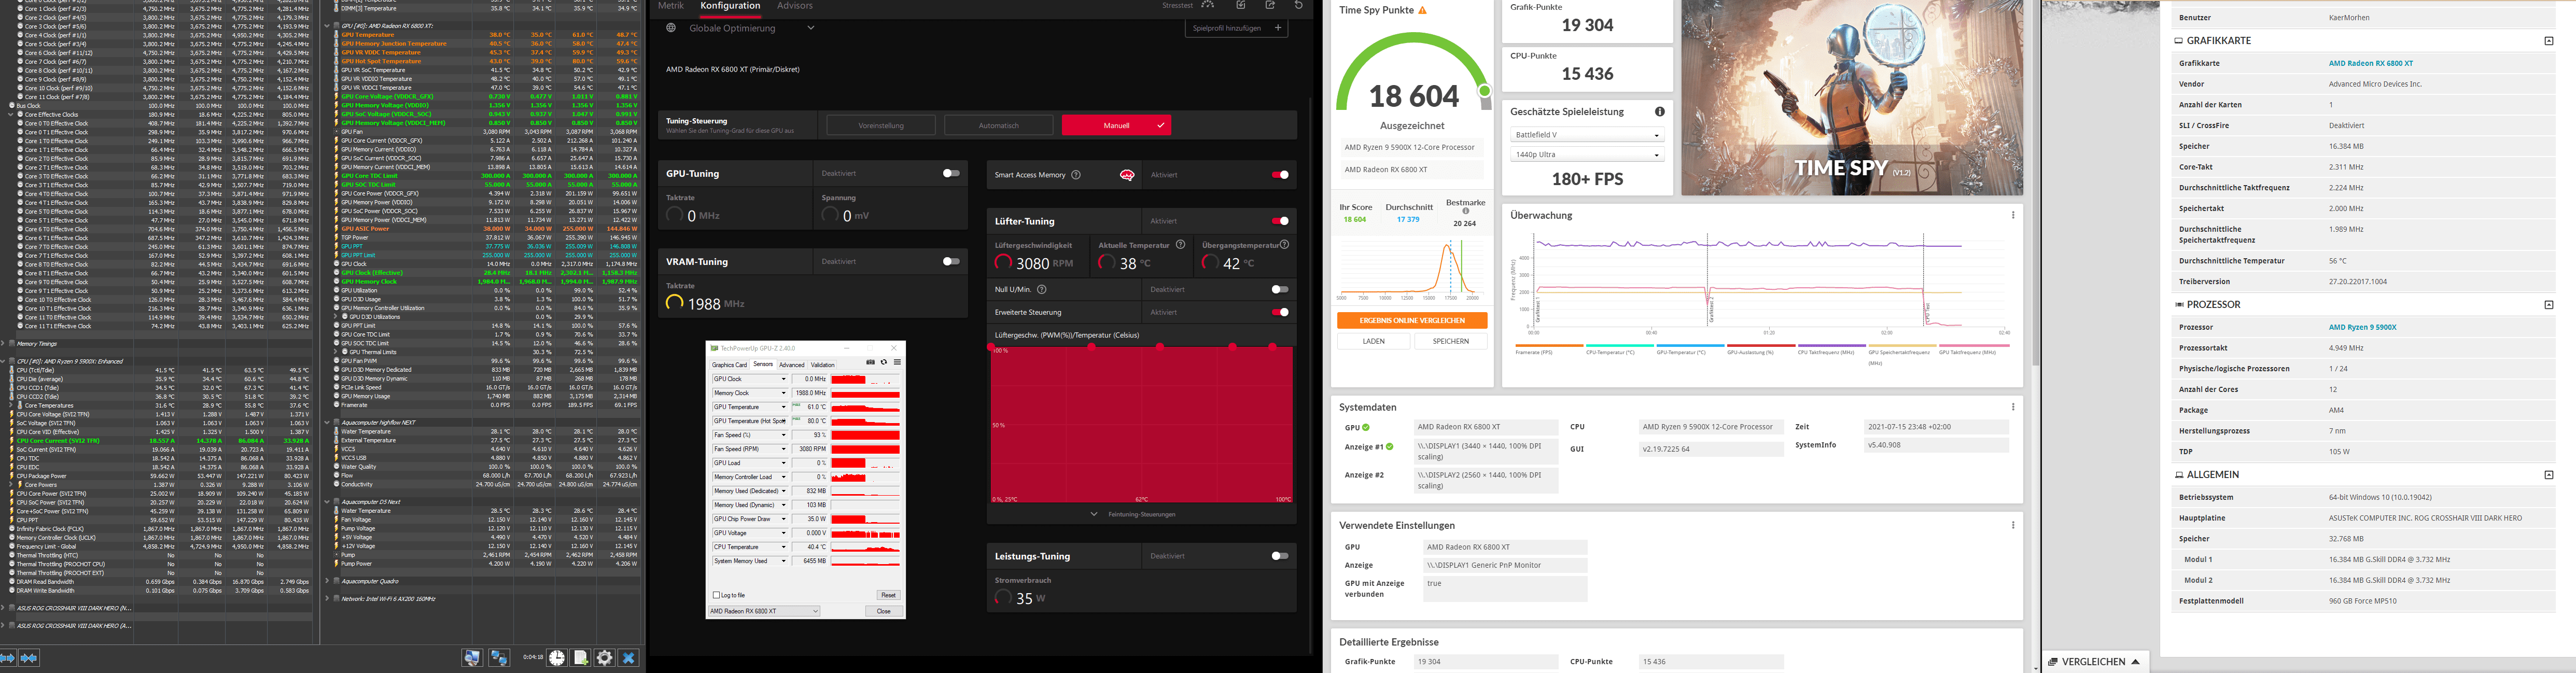Screen dimensions: 2576x673
Task: Click the globe icon beside Globale Optimierung
Action: (x=671, y=28)
